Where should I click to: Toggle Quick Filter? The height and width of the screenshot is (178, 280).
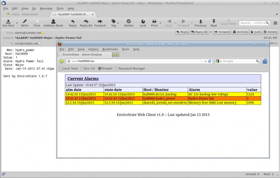228,22
